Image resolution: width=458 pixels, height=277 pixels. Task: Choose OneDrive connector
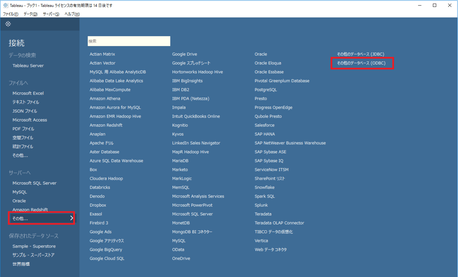(181, 258)
